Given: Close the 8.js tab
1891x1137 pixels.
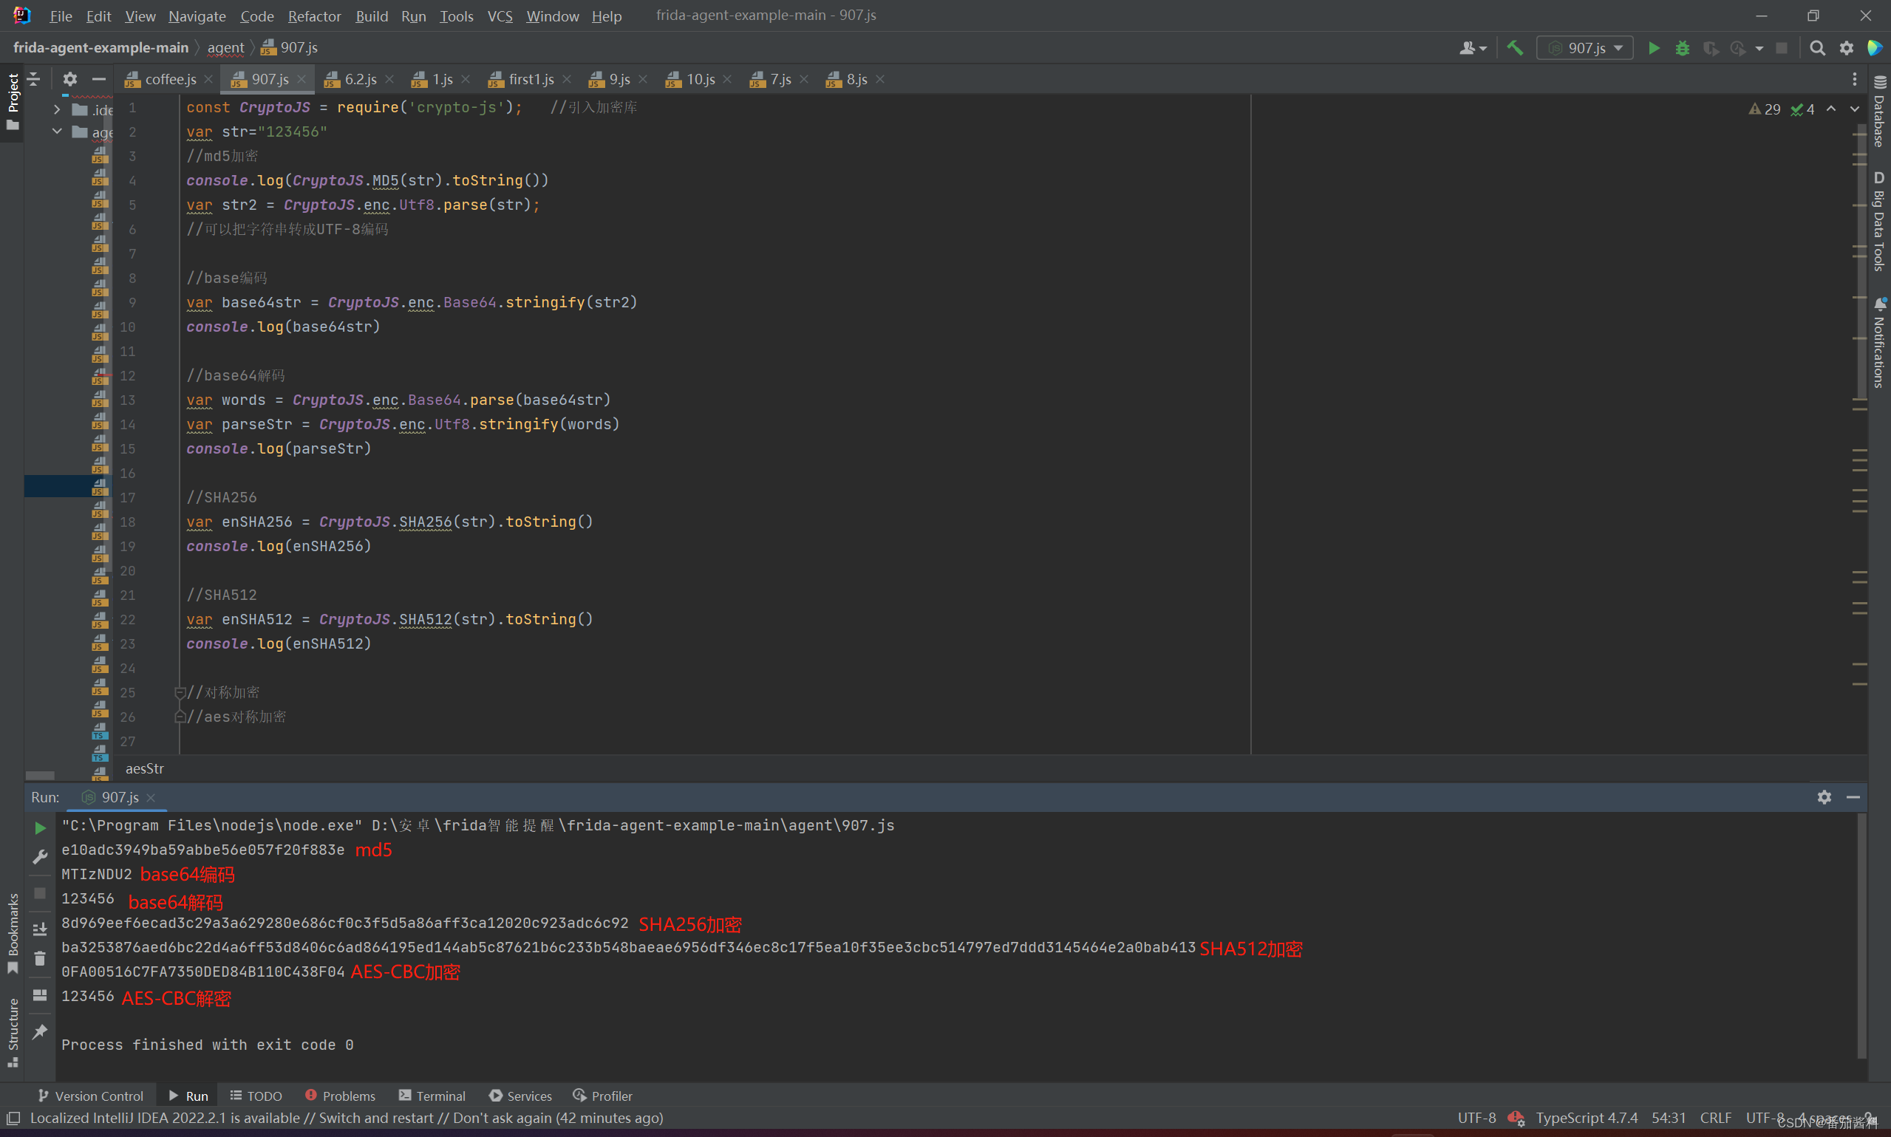Looking at the screenshot, I should click(880, 79).
